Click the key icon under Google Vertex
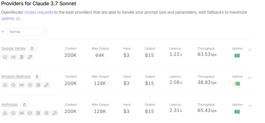265x123 pixels. tap(30, 57)
